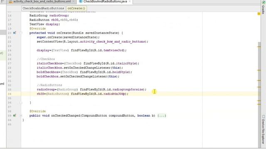The image size is (266, 149).
Task: Close the activity_check_box_and_radio_buttons.xml tab
Action: pos(74,2)
